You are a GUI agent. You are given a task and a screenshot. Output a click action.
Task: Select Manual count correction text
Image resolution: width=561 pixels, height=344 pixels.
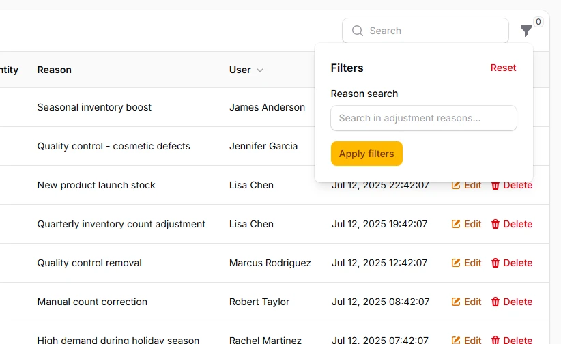click(92, 302)
